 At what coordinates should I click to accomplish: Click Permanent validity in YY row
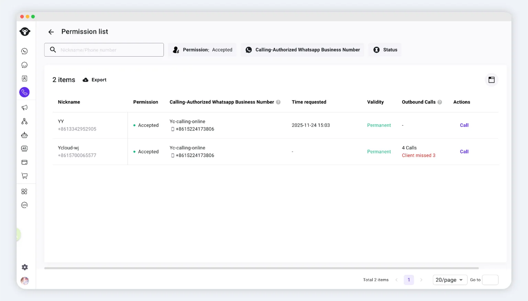coord(379,125)
